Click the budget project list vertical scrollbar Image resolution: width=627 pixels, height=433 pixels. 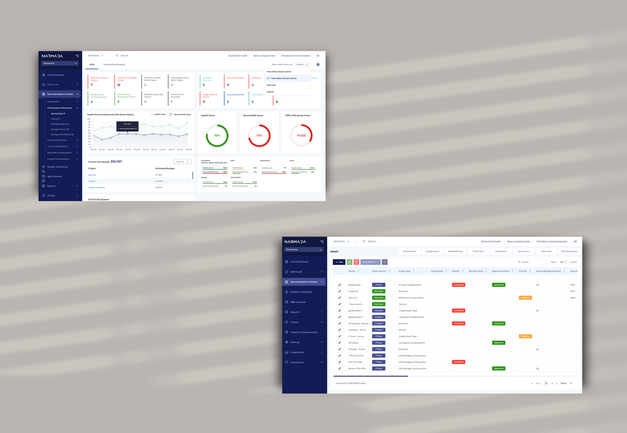[x=192, y=175]
